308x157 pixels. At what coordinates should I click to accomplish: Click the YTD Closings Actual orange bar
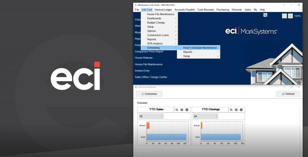[x=202, y=126]
